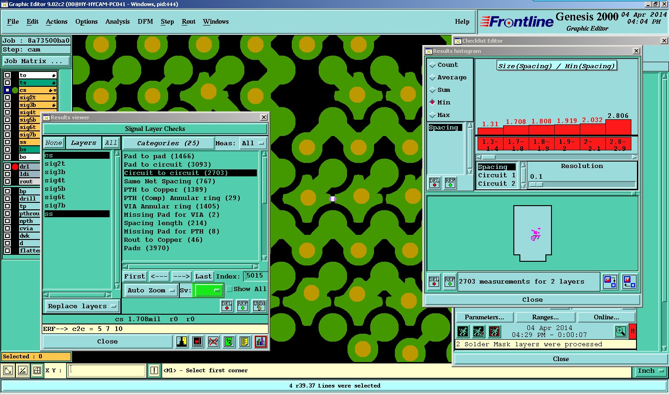The image size is (669, 395).
Task: Select the Count radio option
Action: pyautogui.click(x=433, y=65)
